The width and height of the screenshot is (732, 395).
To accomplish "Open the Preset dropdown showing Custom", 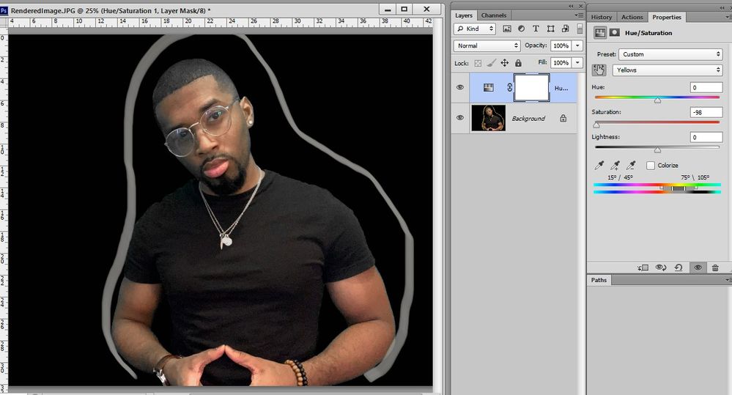I will [670, 54].
